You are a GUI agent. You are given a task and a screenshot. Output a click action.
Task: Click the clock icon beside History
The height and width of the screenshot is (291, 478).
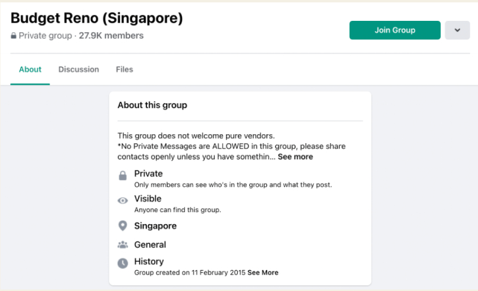pyautogui.click(x=122, y=264)
